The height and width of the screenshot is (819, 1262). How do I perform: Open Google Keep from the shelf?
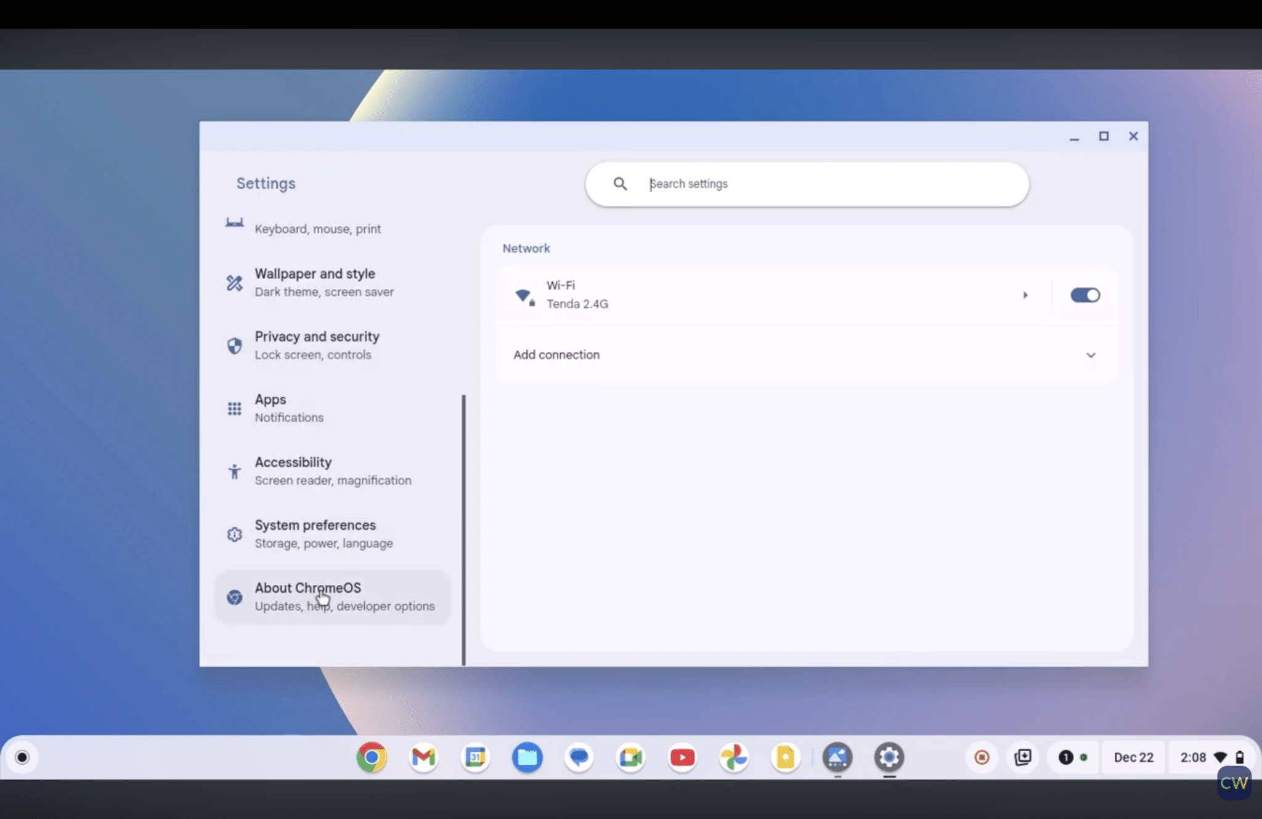(786, 757)
